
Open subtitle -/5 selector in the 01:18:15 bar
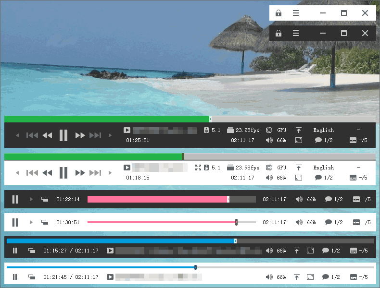point(358,178)
